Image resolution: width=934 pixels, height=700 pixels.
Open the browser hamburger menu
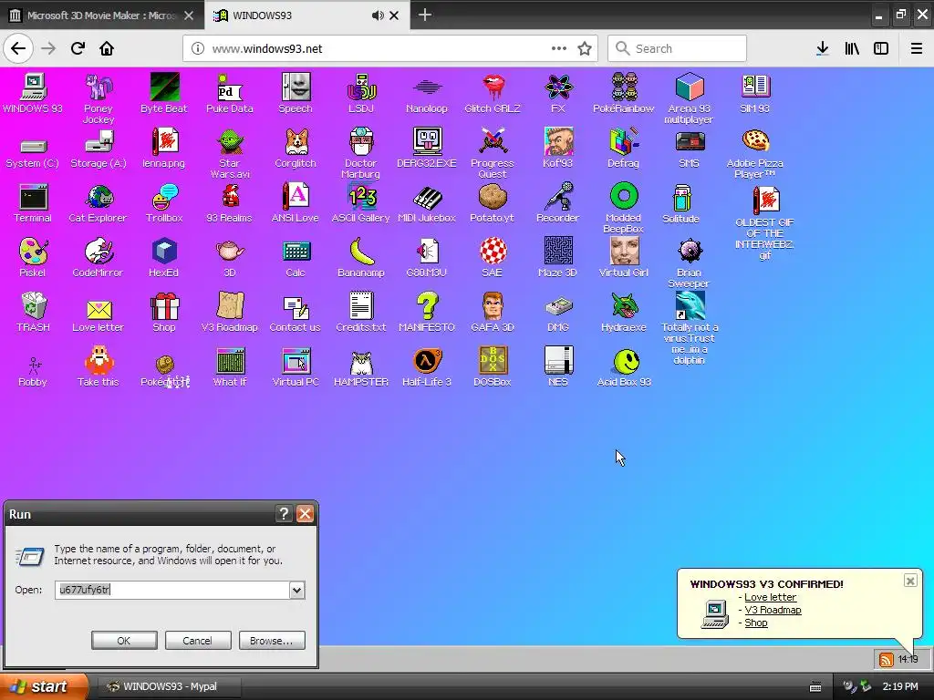pyautogui.click(x=917, y=49)
